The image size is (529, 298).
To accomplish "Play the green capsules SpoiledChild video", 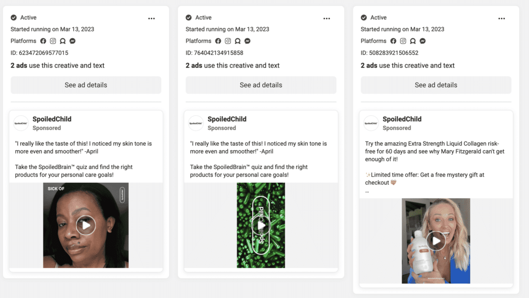I will pos(261,225).
